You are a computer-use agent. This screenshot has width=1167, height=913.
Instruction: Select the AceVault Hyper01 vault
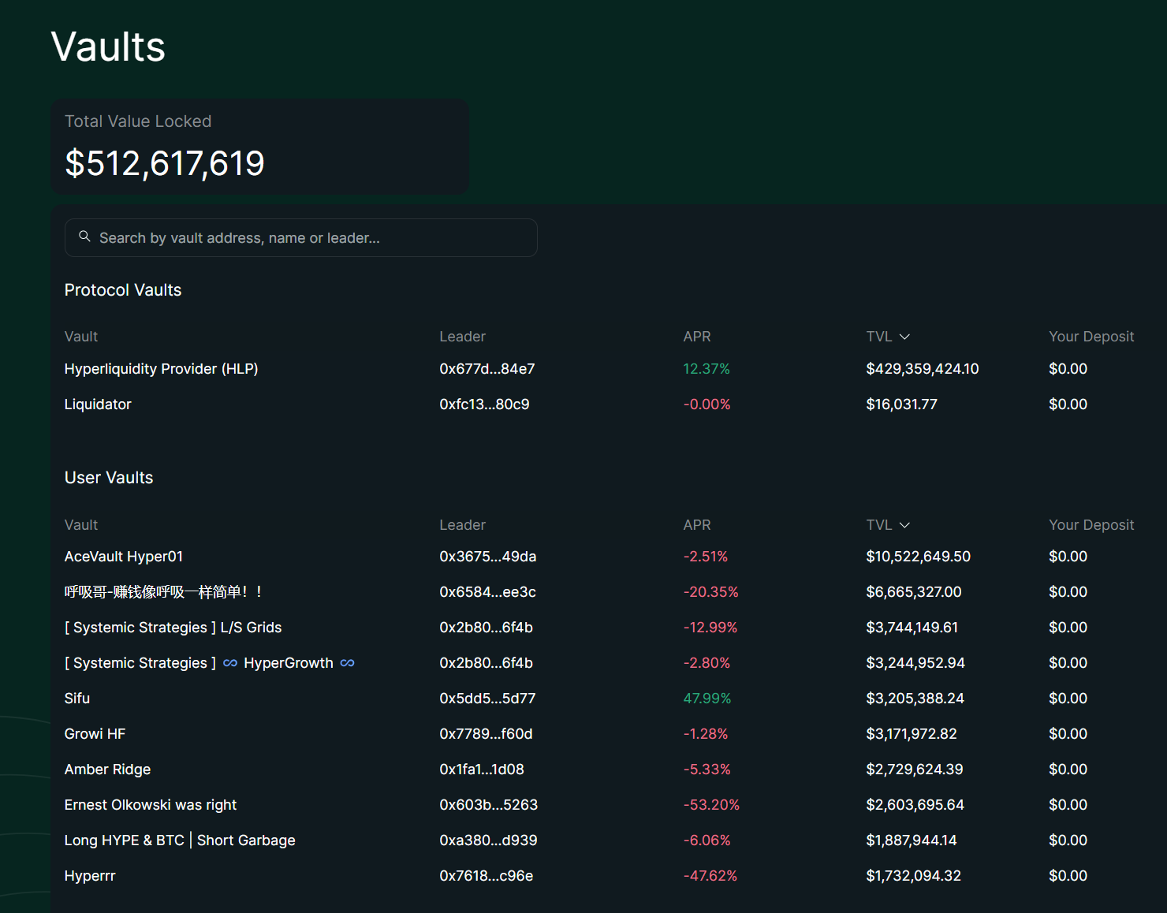(124, 557)
